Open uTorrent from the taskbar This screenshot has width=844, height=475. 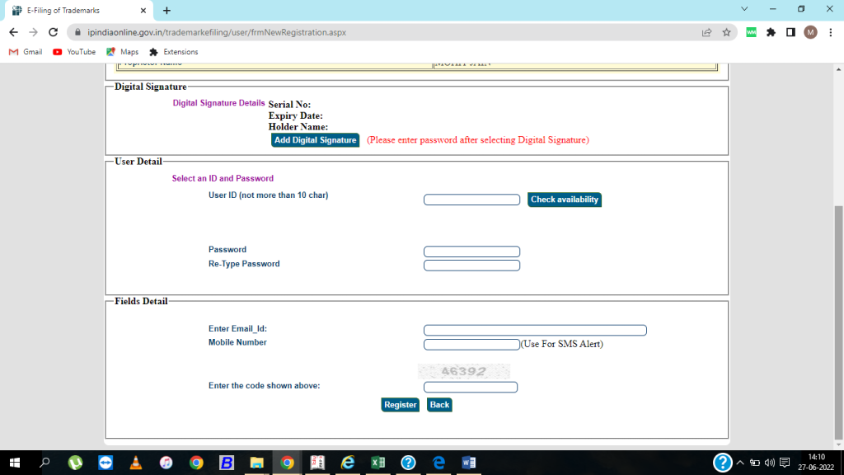[x=75, y=463]
